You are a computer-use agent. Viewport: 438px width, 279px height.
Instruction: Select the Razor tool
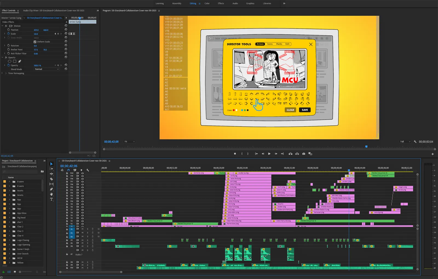pyautogui.click(x=51, y=179)
